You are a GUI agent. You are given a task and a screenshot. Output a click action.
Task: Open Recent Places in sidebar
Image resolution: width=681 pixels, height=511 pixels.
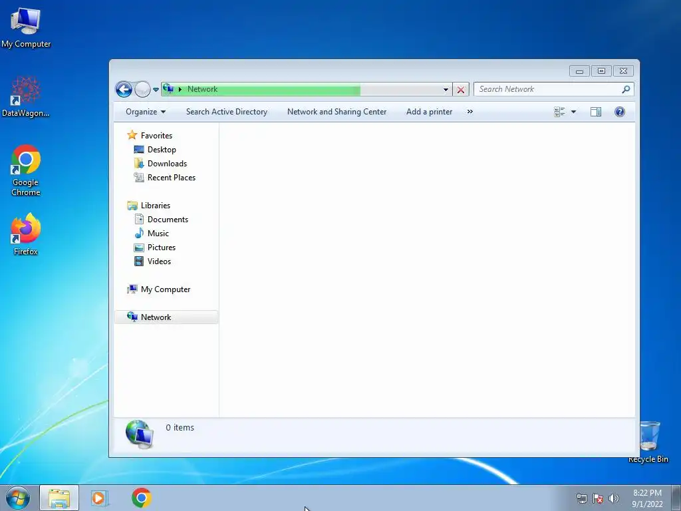(x=172, y=177)
